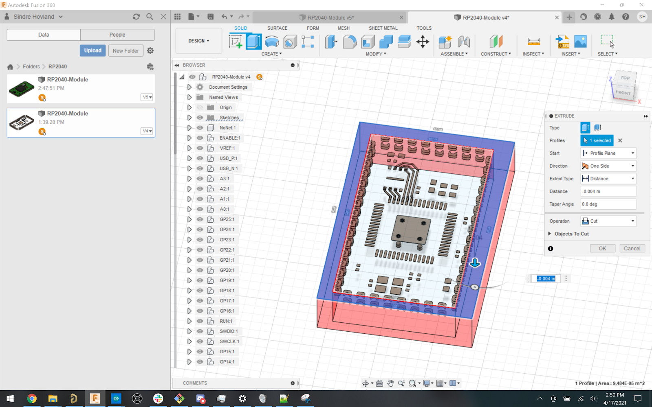
Task: Click OK in the Extrude dialog
Action: pyautogui.click(x=602, y=248)
